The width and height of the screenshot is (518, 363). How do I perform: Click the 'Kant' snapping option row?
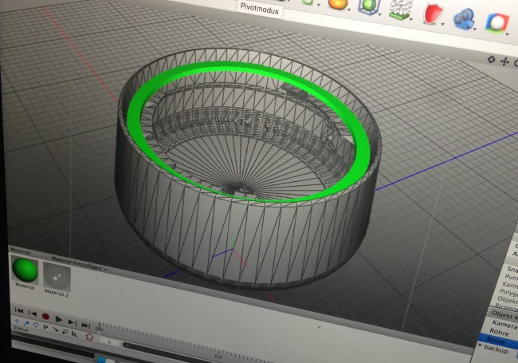point(510,285)
